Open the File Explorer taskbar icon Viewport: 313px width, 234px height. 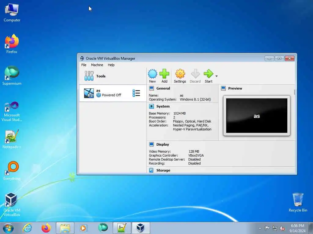coord(65,228)
